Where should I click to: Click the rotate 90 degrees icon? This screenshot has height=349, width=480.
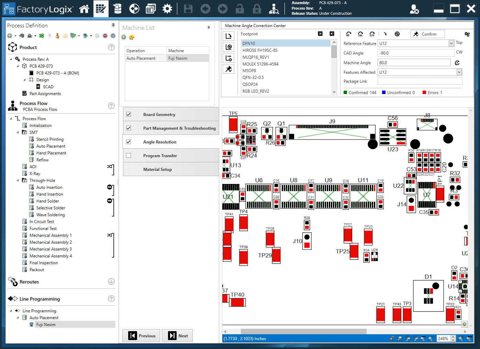(x=348, y=34)
